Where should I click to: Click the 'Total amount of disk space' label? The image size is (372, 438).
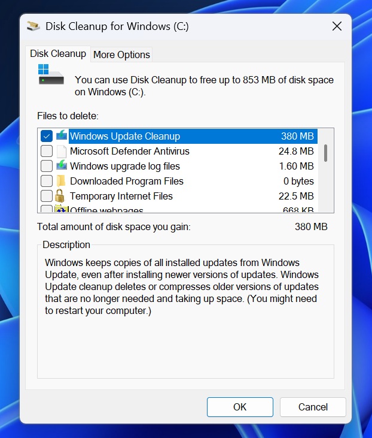[114, 227]
